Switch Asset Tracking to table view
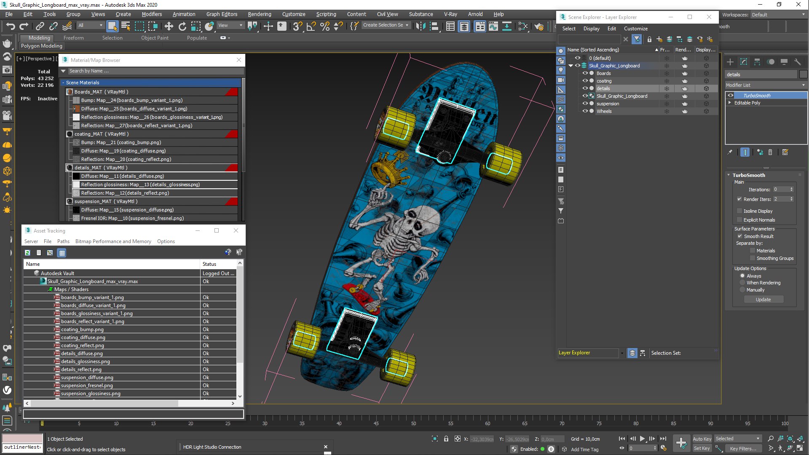This screenshot has height=455, width=809. [x=62, y=253]
